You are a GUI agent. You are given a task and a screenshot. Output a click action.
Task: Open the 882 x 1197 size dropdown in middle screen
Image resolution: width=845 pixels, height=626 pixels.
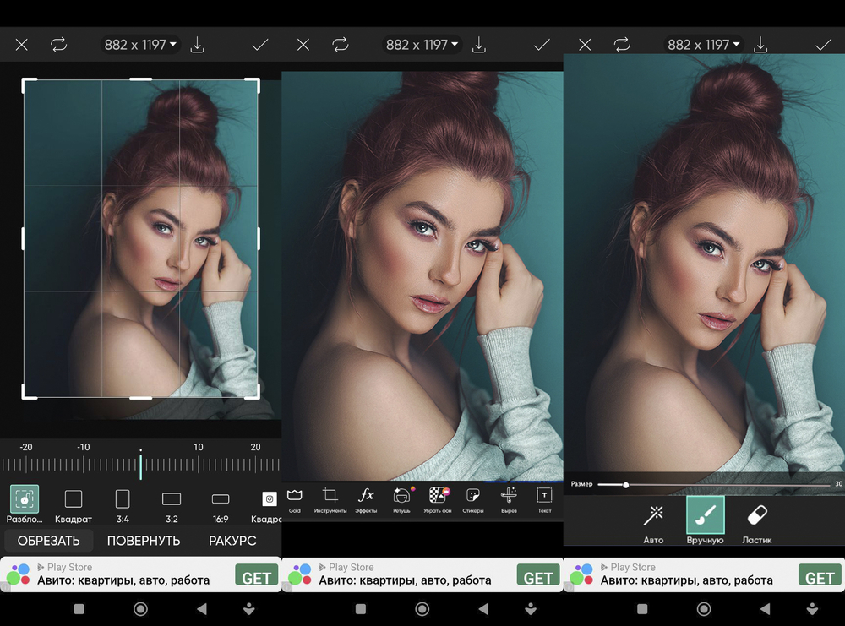[x=422, y=45]
